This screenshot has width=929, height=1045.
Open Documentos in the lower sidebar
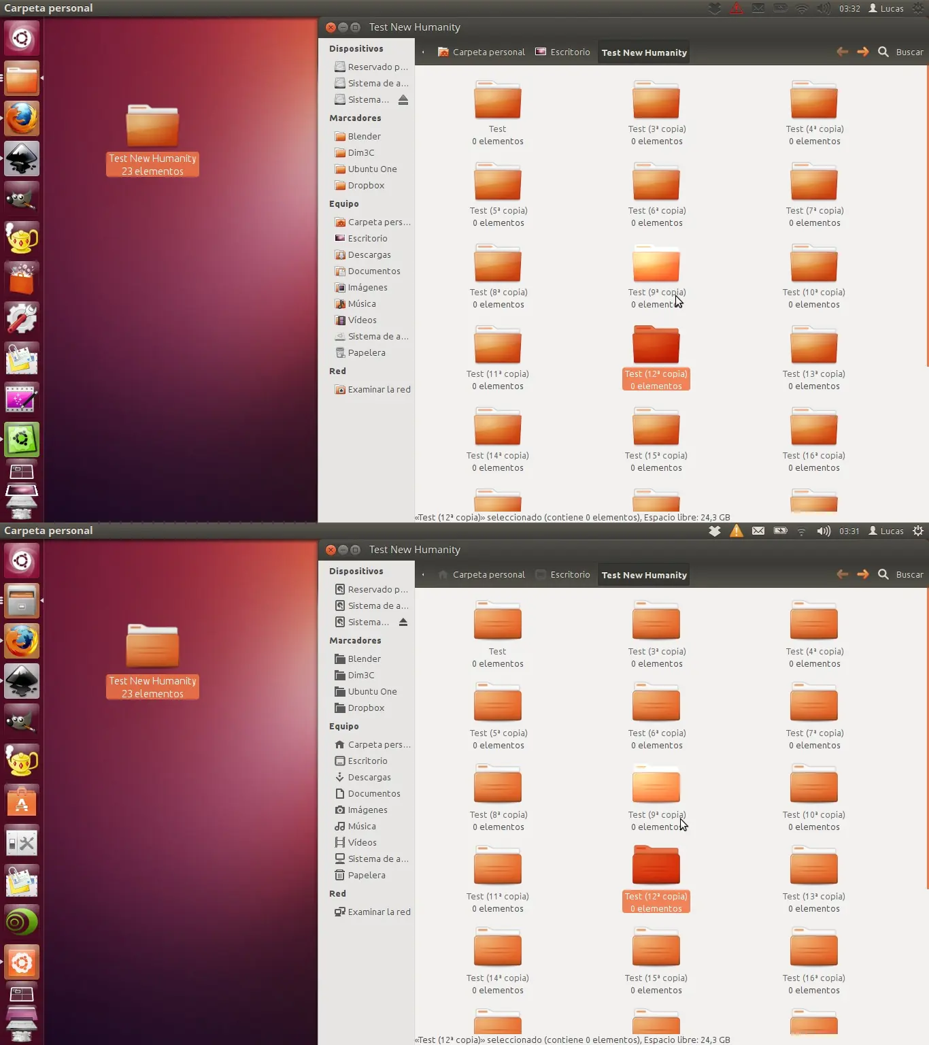pyautogui.click(x=367, y=793)
